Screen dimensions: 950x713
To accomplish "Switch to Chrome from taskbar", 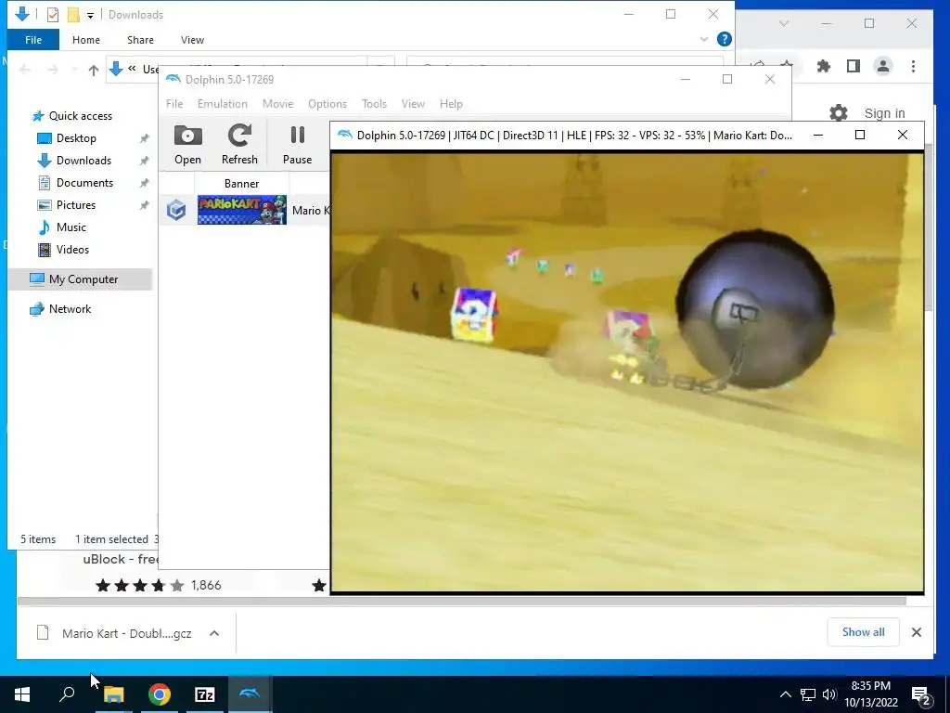I will click(x=160, y=694).
